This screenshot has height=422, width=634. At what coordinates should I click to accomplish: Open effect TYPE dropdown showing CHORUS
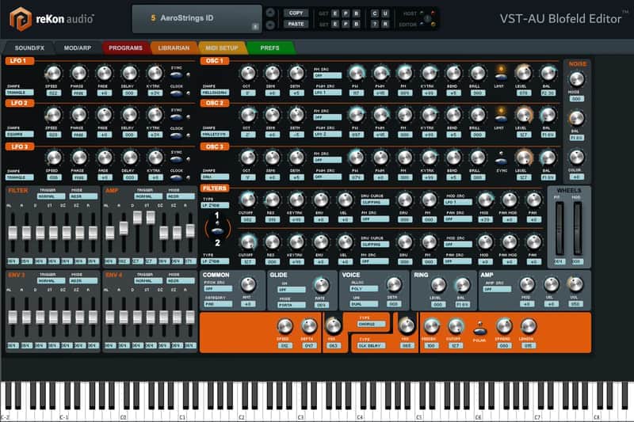click(x=371, y=324)
